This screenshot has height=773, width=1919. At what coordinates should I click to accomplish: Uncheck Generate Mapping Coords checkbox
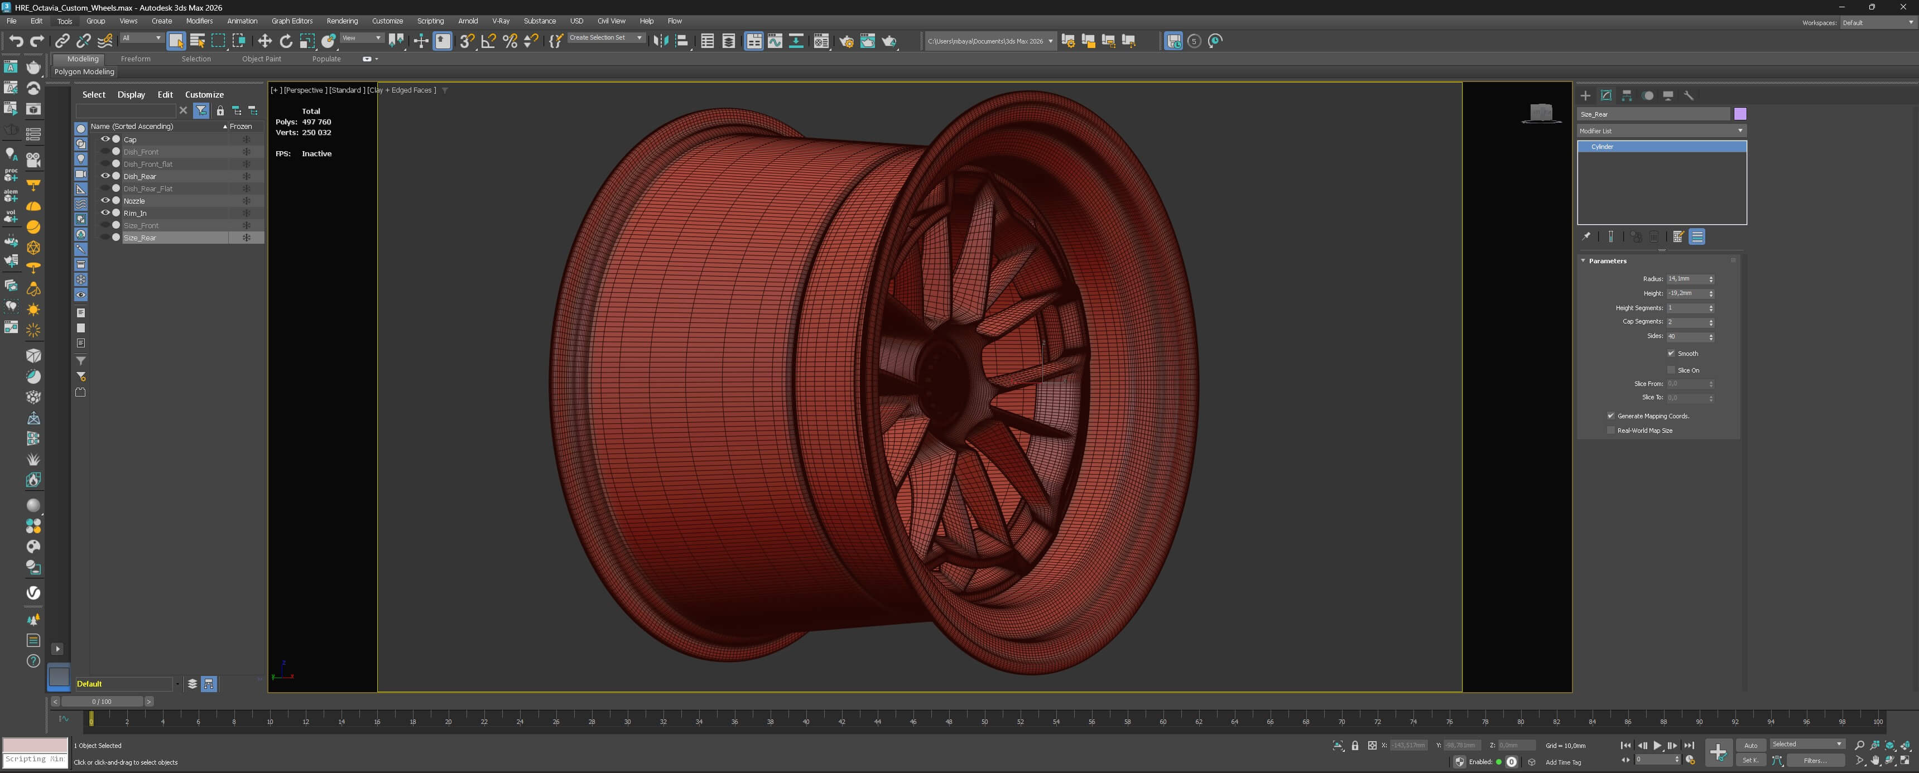tap(1610, 416)
